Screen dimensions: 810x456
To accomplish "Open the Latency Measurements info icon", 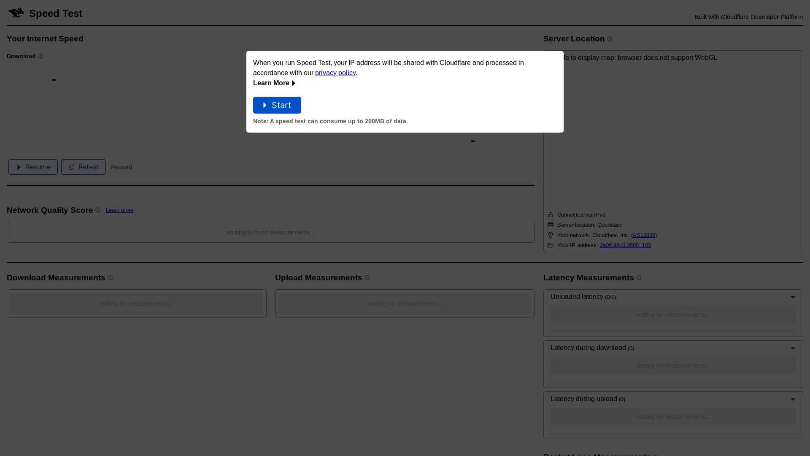I will point(639,278).
